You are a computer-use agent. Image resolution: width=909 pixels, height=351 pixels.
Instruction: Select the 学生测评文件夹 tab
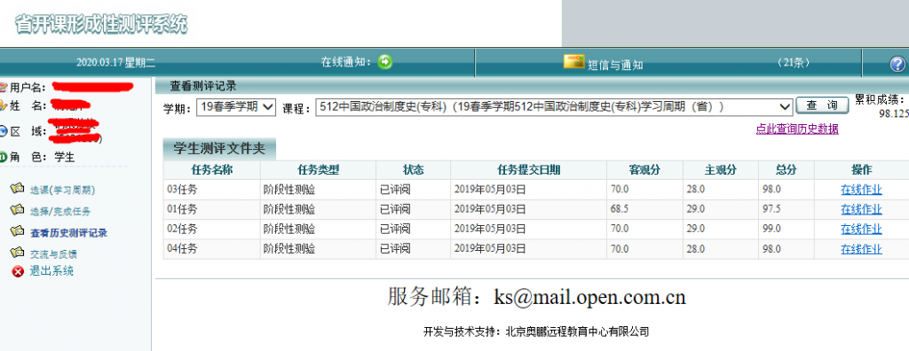point(219,150)
